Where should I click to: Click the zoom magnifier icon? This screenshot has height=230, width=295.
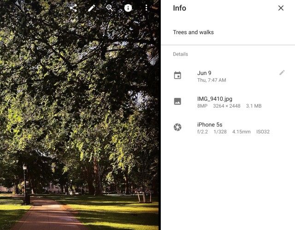pos(110,8)
